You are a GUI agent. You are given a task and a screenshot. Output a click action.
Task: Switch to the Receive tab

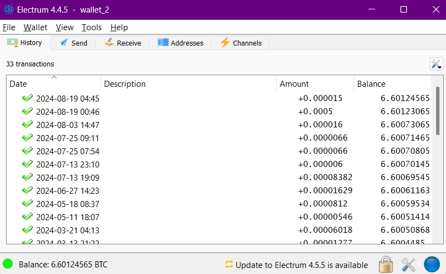point(122,43)
